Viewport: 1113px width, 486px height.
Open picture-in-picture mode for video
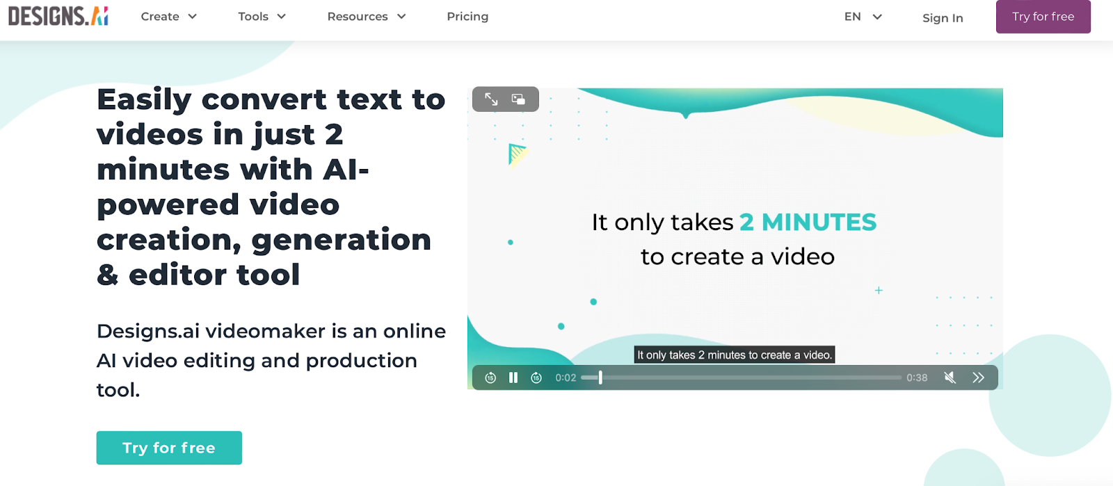(518, 99)
